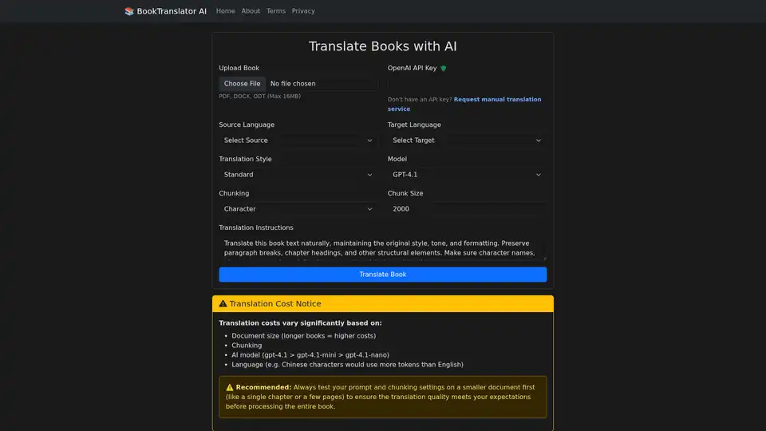The height and width of the screenshot is (431, 766).
Task: Click into the Chunk Size field
Action: point(467,209)
